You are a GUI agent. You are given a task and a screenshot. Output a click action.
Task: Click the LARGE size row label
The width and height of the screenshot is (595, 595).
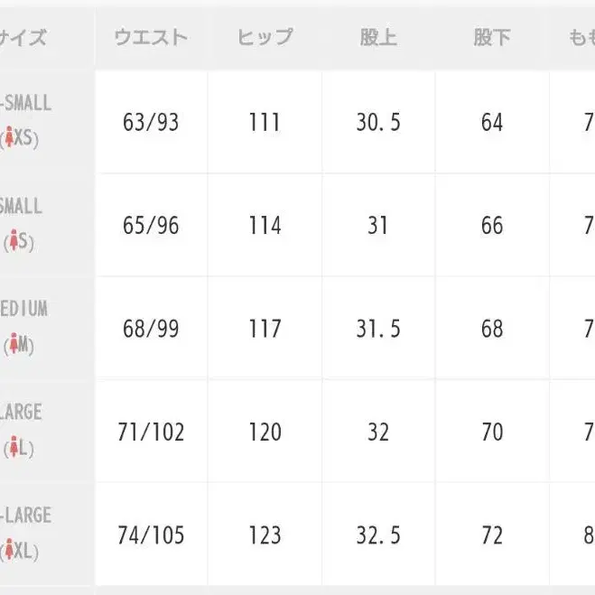coord(21,412)
